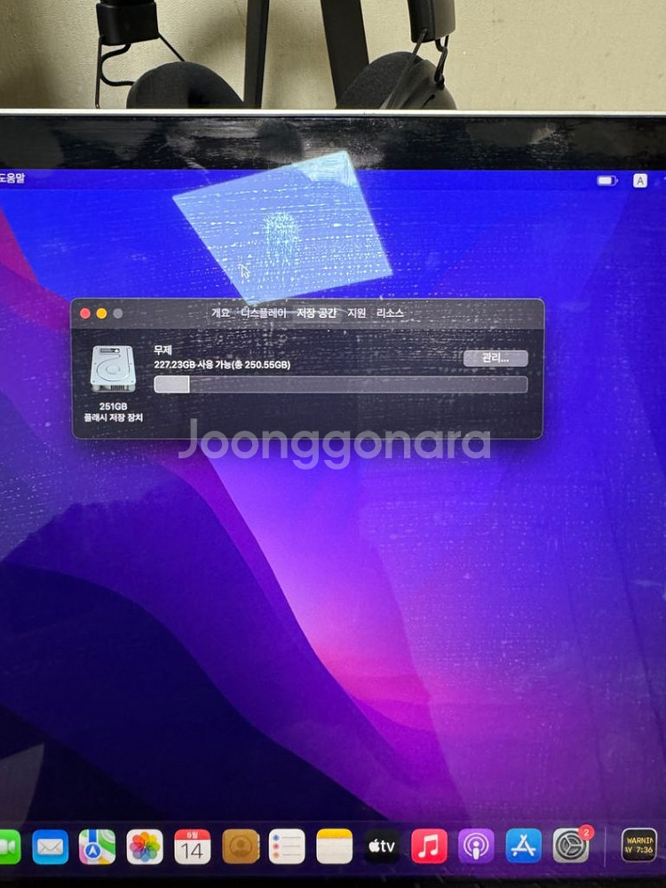Minimize the About This Mac window

coord(101,313)
